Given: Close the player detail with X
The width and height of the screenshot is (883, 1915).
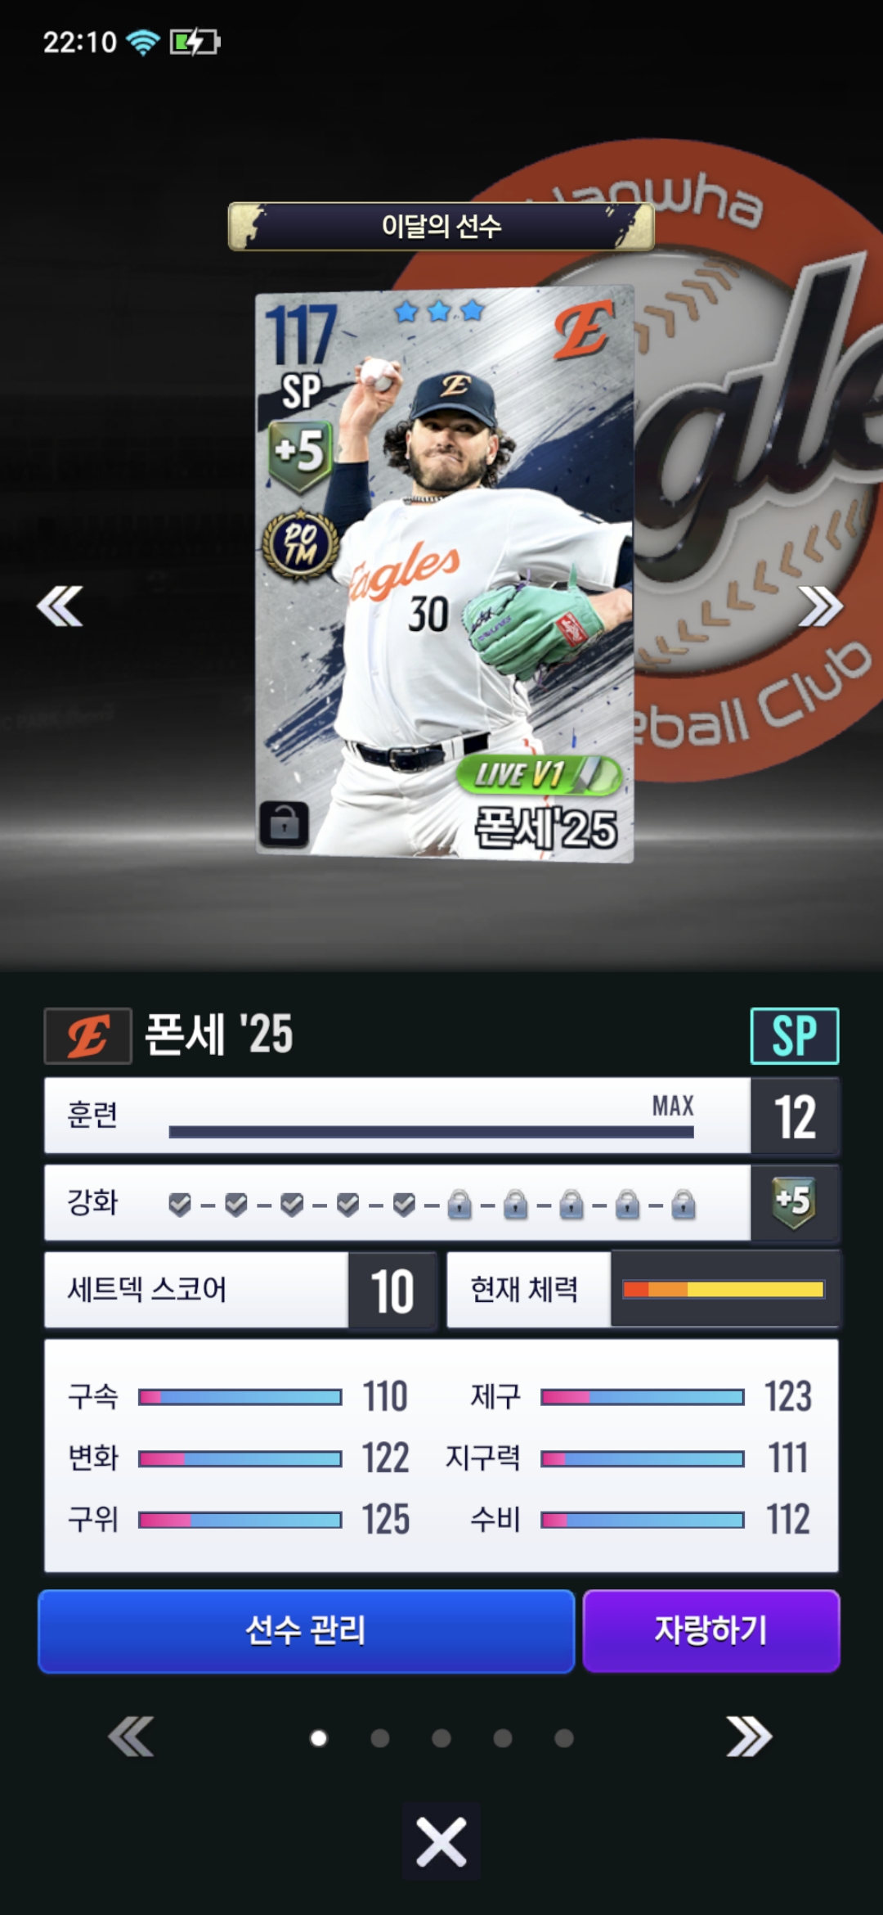Looking at the screenshot, I should [441, 1842].
